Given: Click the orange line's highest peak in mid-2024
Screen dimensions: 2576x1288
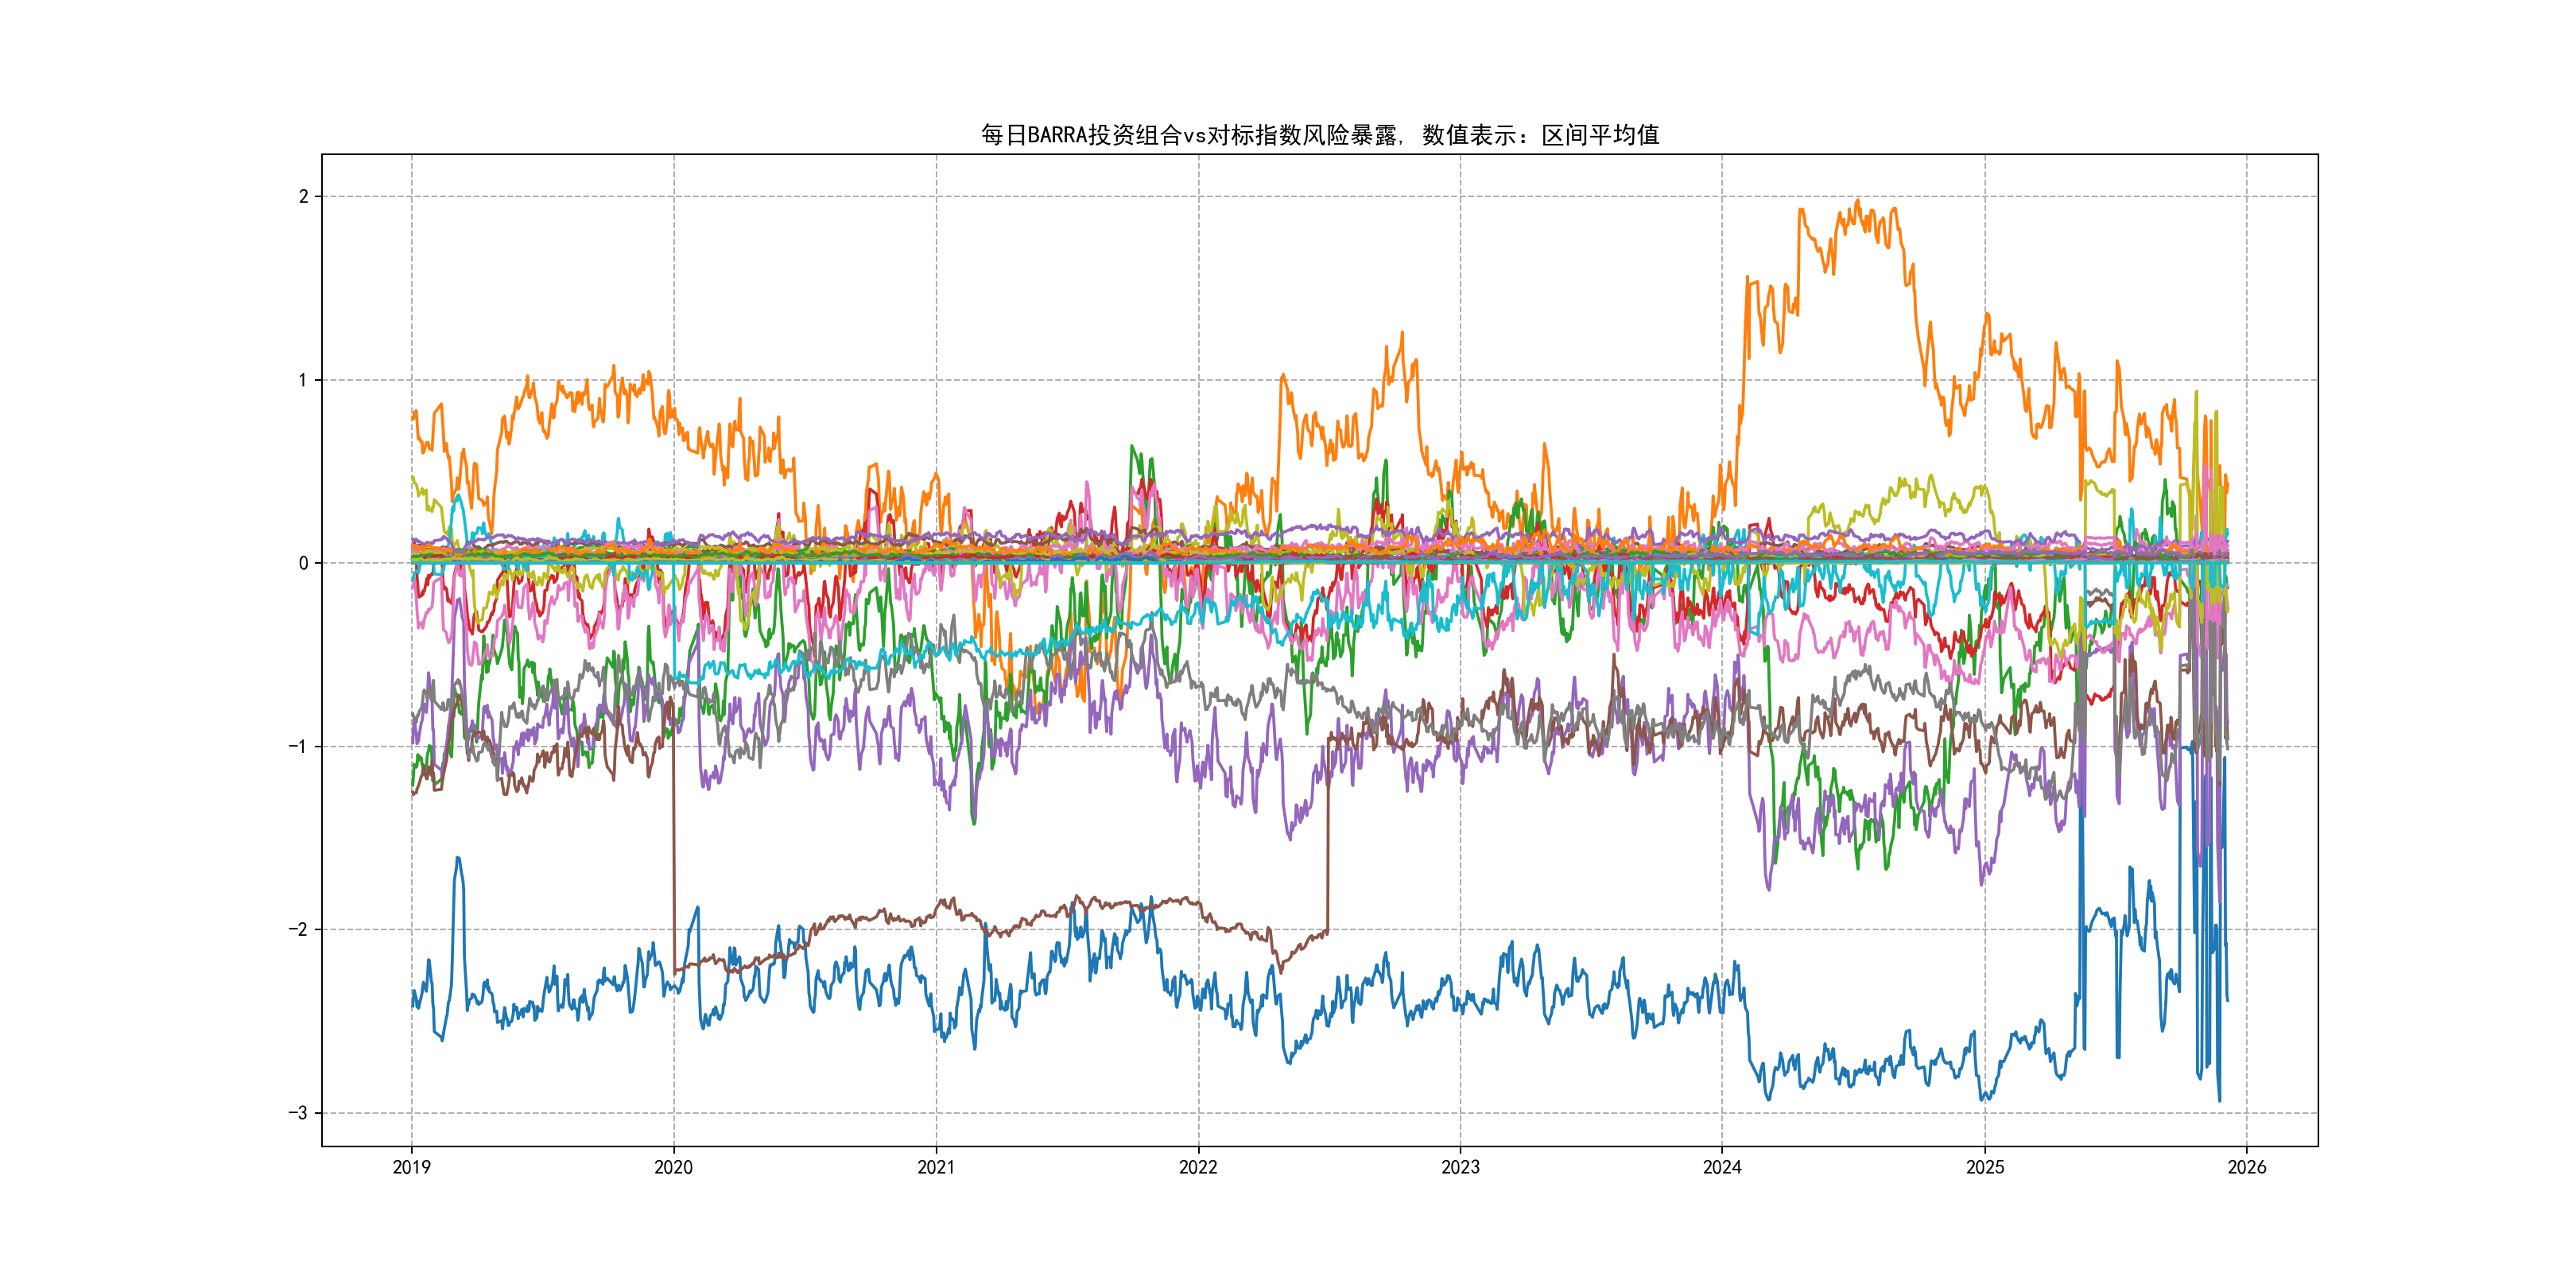Looking at the screenshot, I should (x=1858, y=202).
